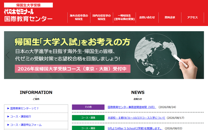This screenshot has width=208, height=130.
Task: Click the date (2026/08/24)
Action: click(167, 107)
